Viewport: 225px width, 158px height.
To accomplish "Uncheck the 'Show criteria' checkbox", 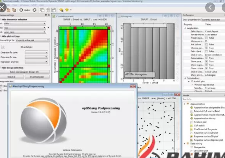I will pos(206,68).
